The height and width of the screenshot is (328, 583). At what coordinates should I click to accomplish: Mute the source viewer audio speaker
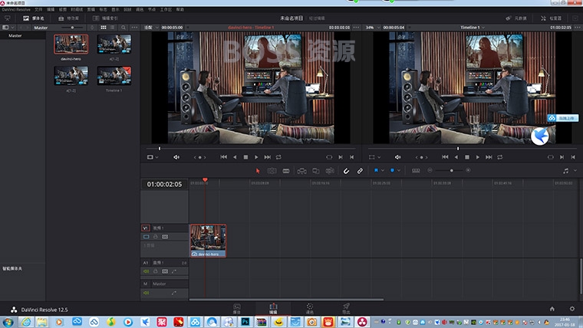(176, 157)
